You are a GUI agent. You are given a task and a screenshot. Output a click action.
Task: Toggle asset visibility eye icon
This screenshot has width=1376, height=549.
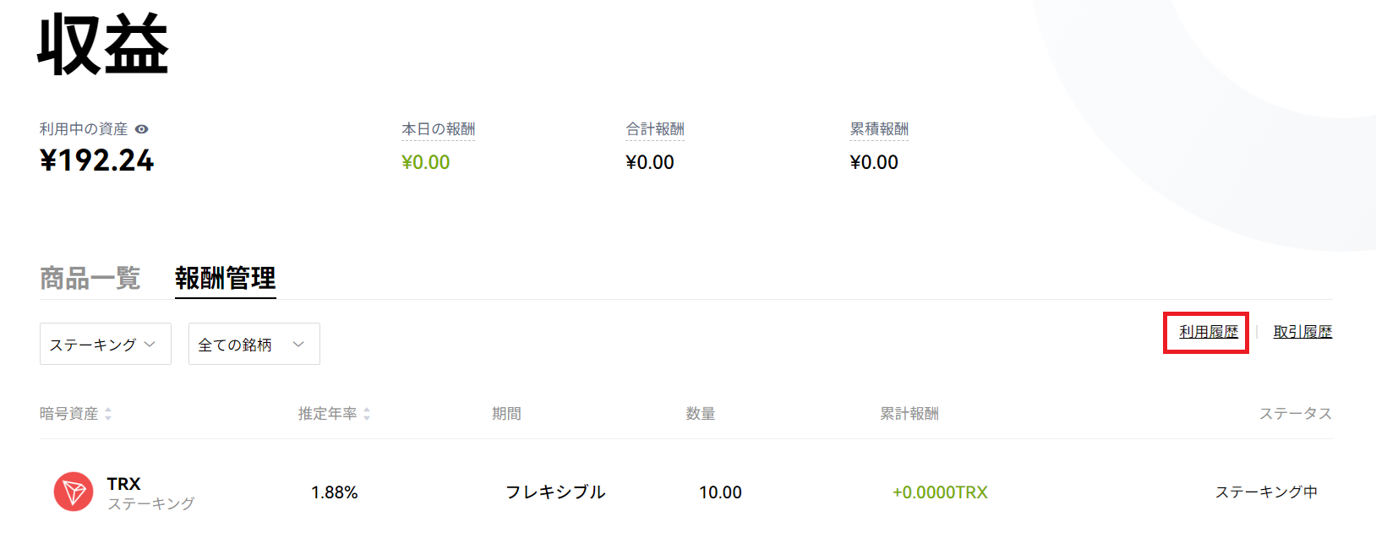pos(142,129)
